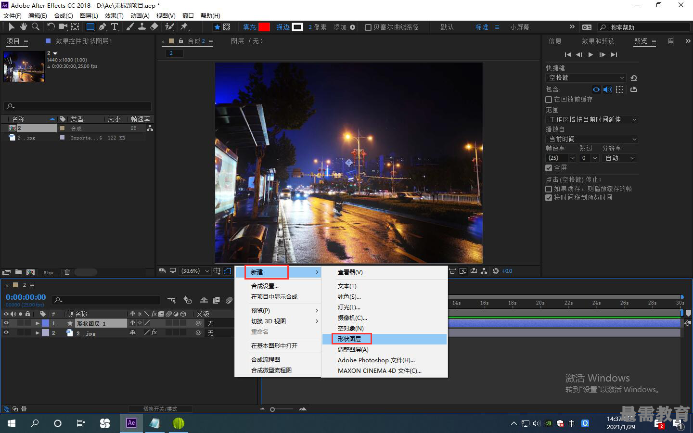
Task: Open the 合成(C) menu
Action: coord(64,16)
